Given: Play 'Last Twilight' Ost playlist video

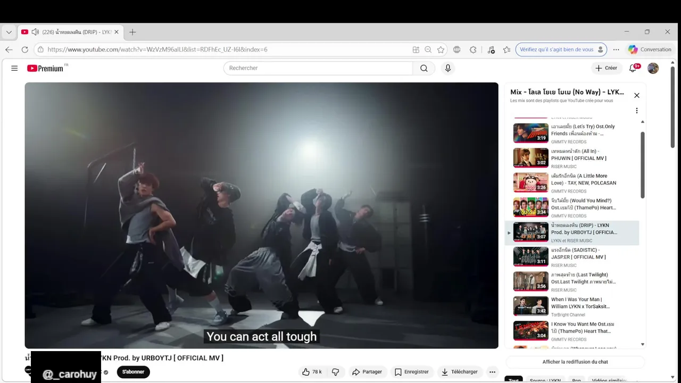Looking at the screenshot, I should point(572,282).
